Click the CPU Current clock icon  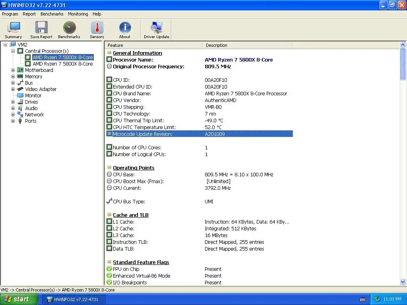pos(109,188)
